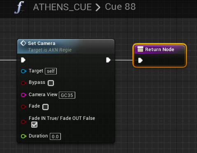This screenshot has width=197, height=153.
Task: Enable the Fade checkbox
Action: pyautogui.click(x=45, y=107)
